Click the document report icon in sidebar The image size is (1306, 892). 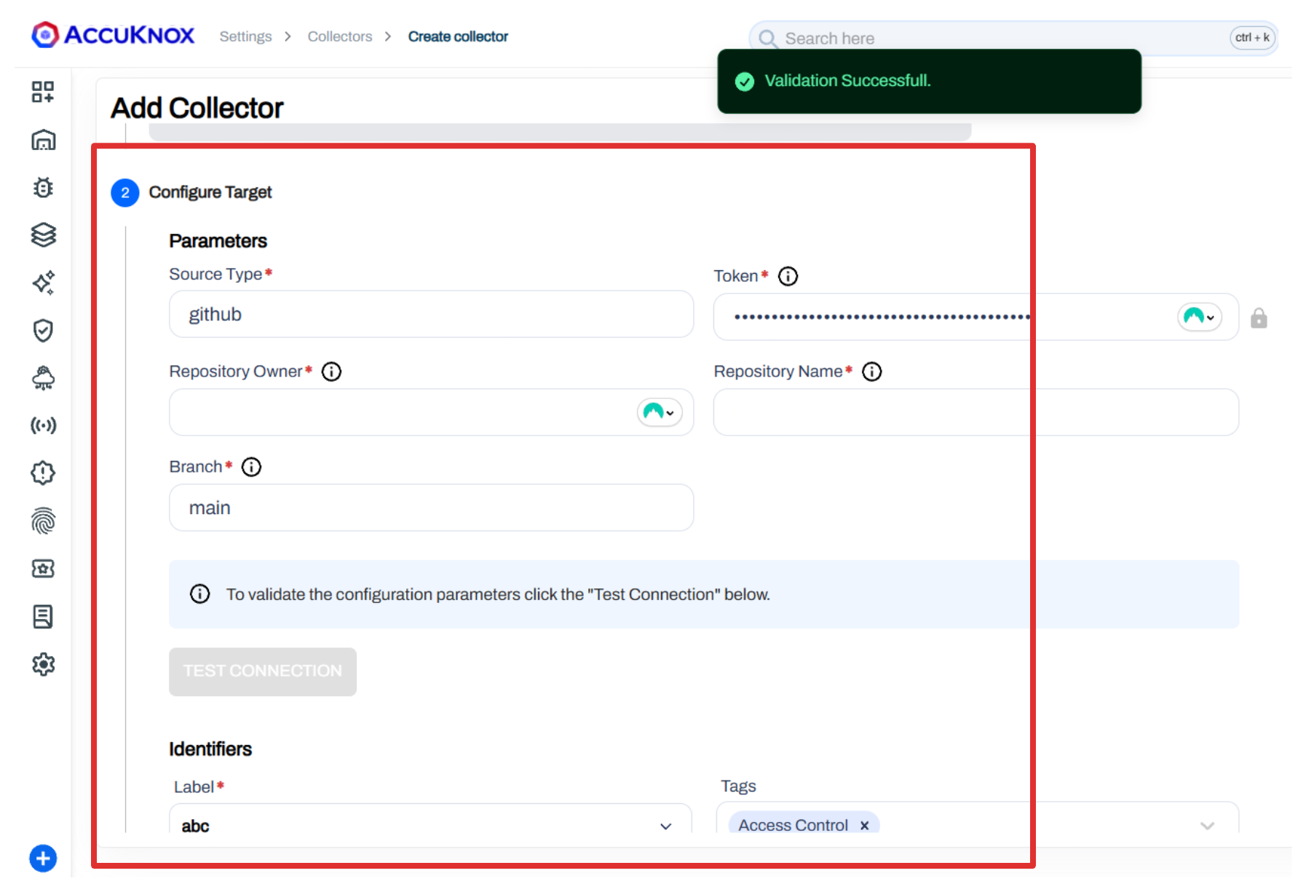click(44, 616)
